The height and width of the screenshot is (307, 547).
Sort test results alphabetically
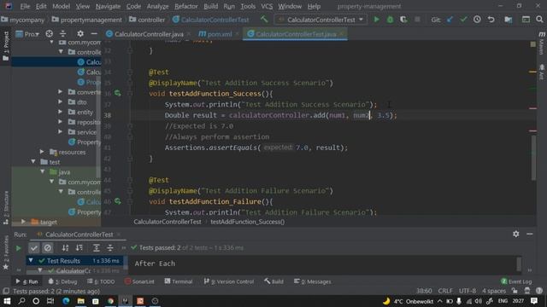click(65, 248)
